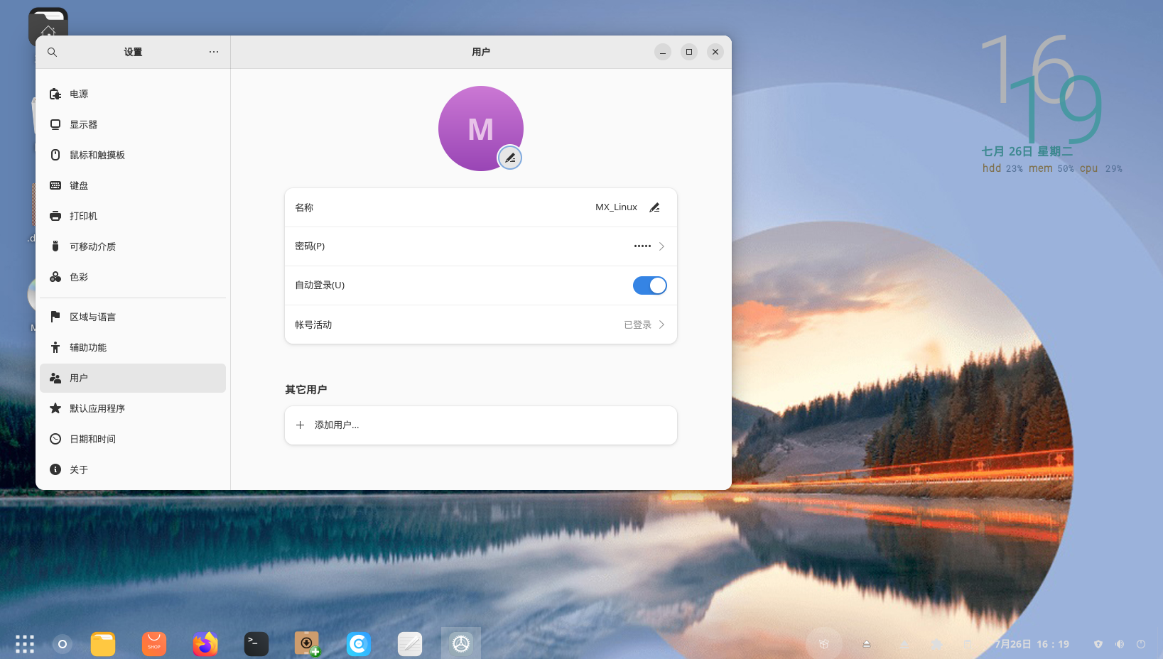
Task: Click the 默认应用程序 star icon
Action: click(x=55, y=408)
